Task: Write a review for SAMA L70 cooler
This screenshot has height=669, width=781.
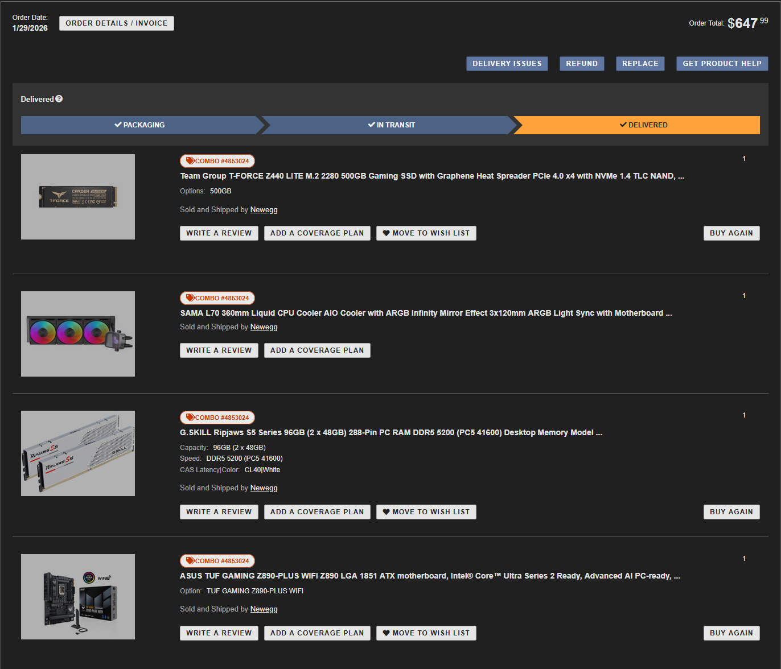Action: click(219, 350)
